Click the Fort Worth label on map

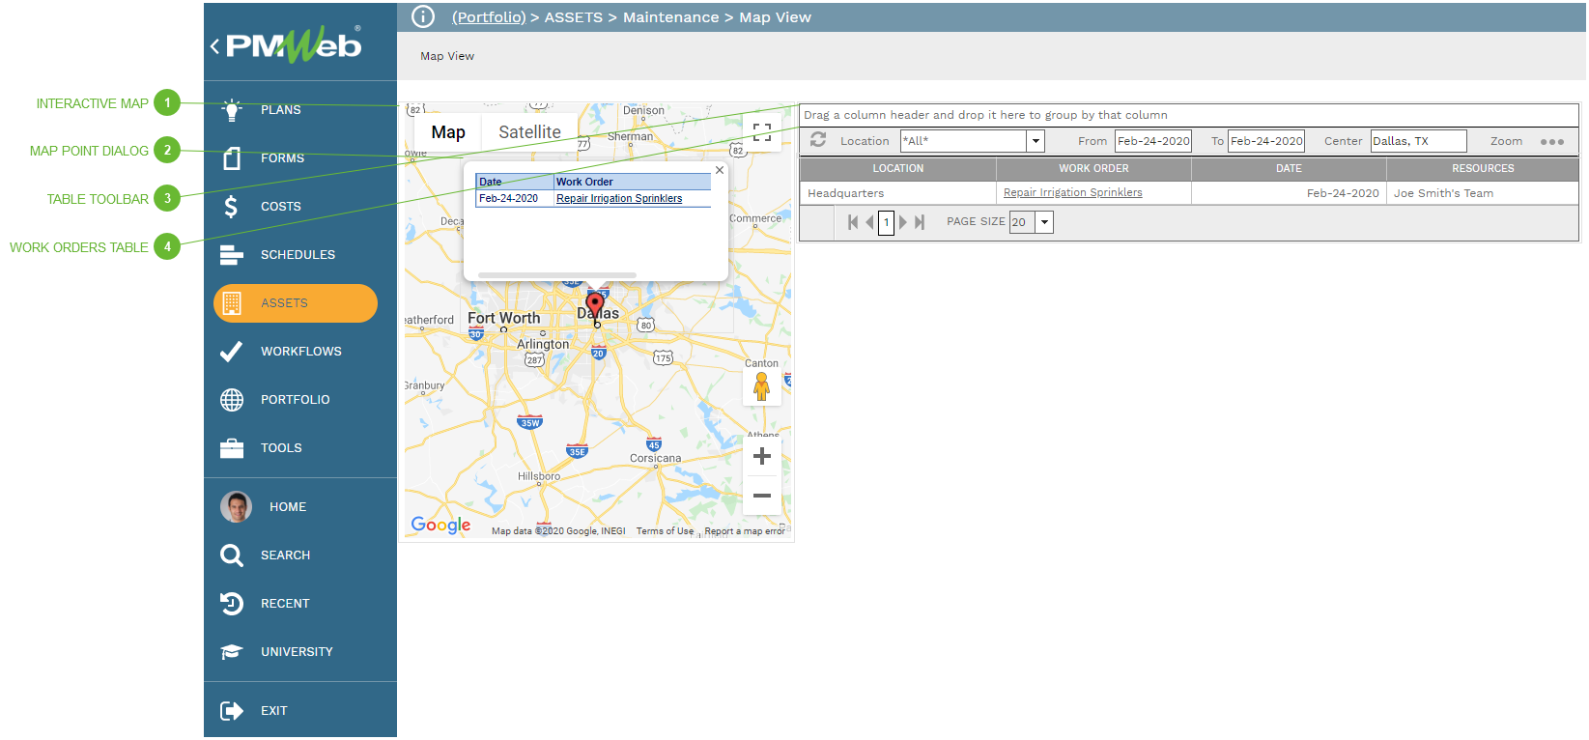pos(504,318)
